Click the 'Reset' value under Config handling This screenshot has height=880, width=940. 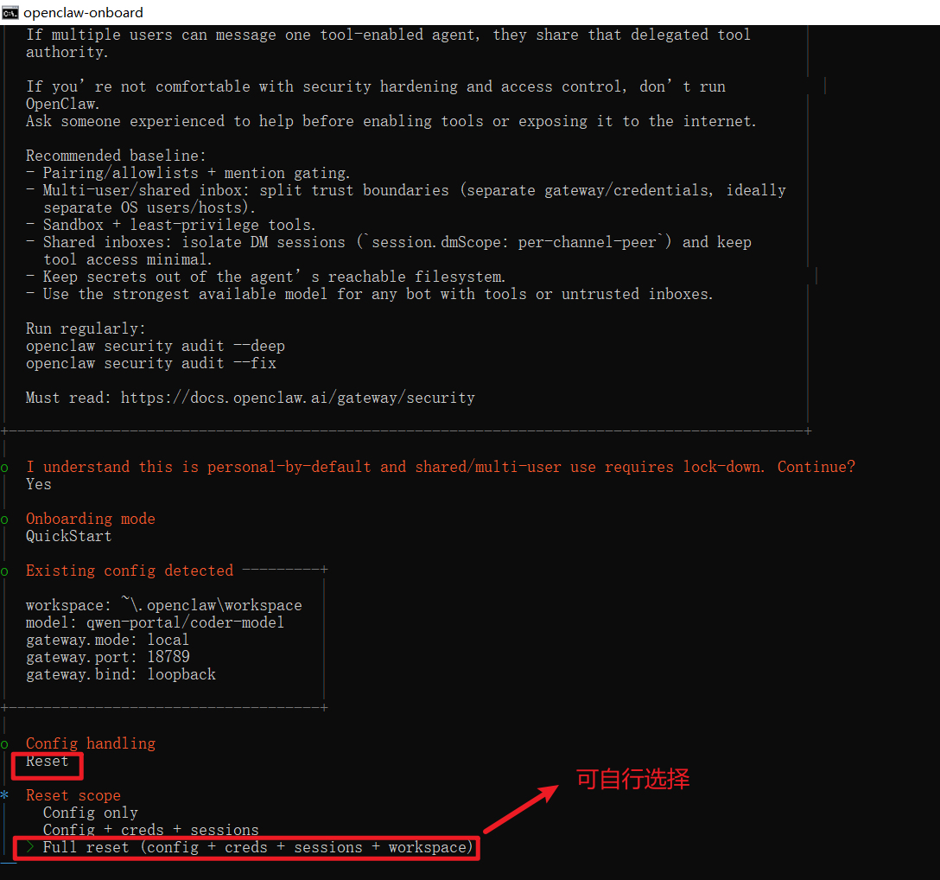[x=48, y=762]
